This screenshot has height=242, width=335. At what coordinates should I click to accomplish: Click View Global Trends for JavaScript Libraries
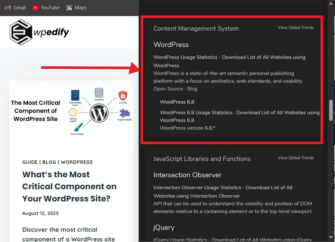(295, 158)
